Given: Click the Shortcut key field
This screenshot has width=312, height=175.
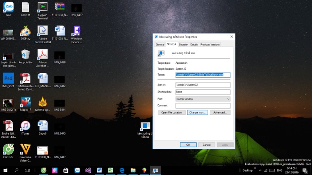Looking at the screenshot, I should (203, 92).
